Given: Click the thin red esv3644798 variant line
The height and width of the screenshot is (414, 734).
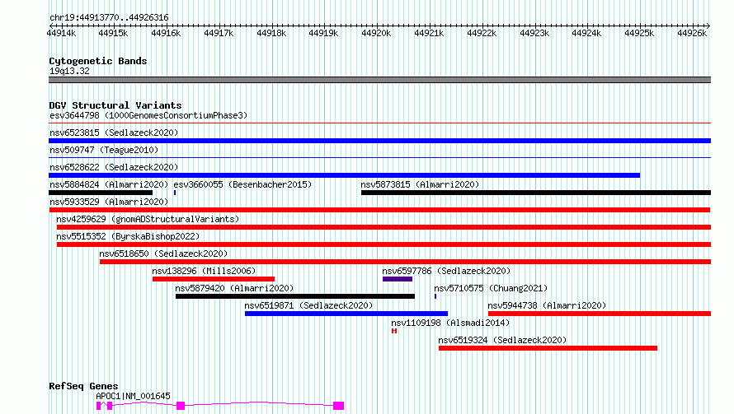Looking at the screenshot, I should click(x=379, y=123).
